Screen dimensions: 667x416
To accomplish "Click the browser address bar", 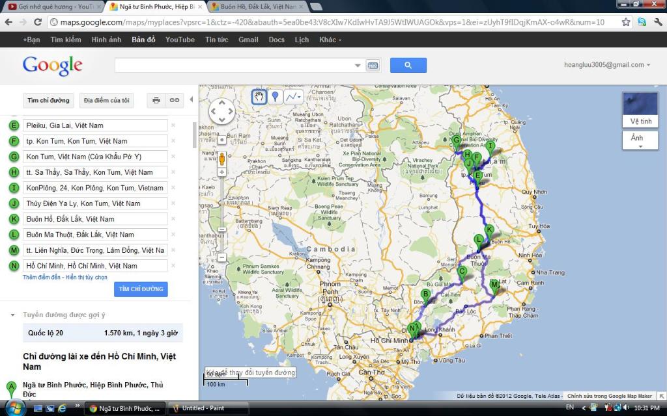I will [333, 22].
